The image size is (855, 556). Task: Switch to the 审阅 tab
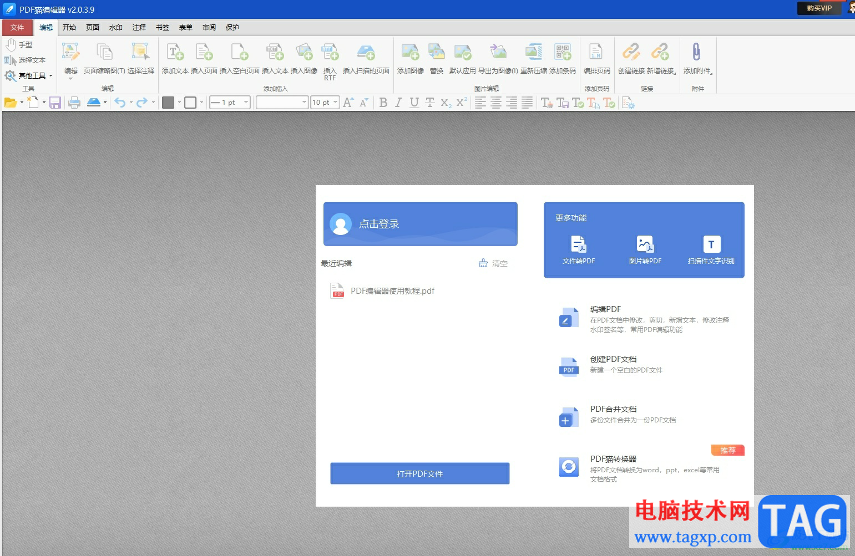pos(209,27)
